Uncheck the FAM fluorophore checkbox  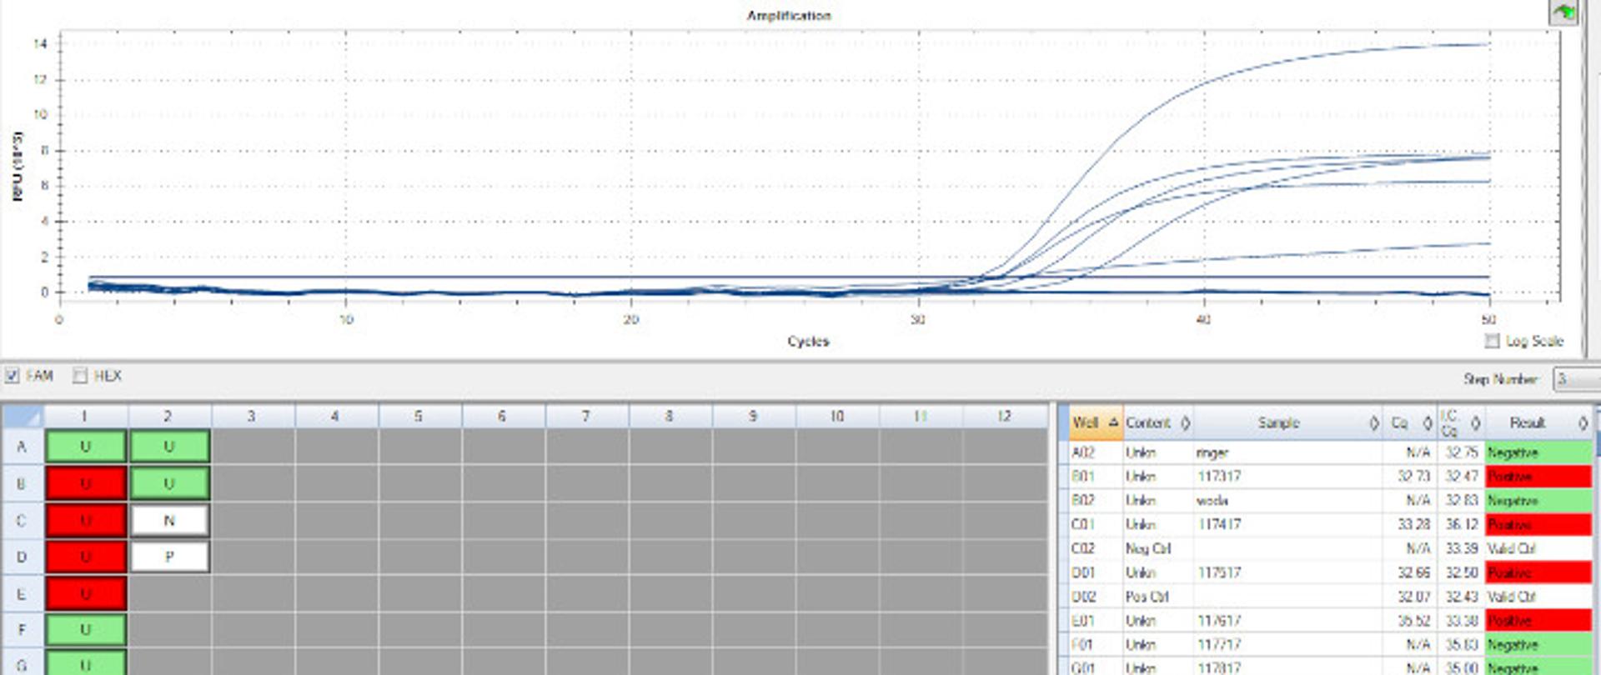12,376
